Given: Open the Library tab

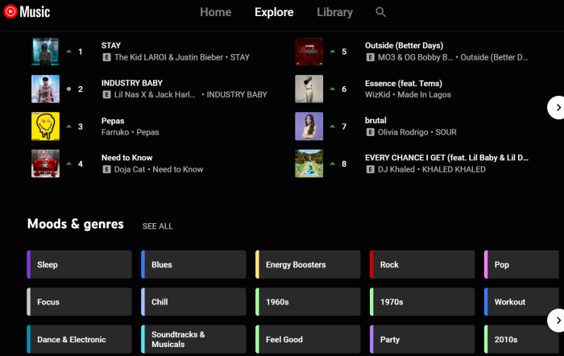Looking at the screenshot, I should [x=334, y=12].
